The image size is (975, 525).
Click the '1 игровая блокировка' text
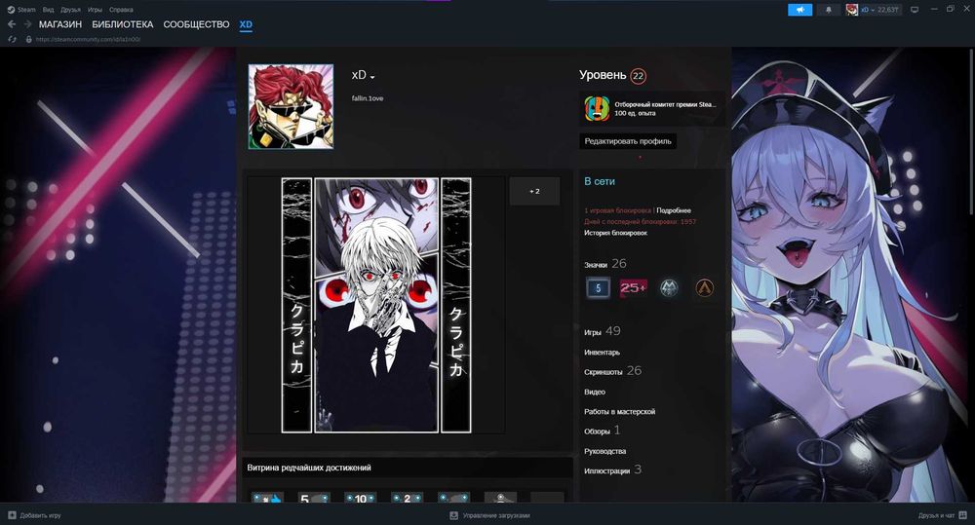point(617,210)
